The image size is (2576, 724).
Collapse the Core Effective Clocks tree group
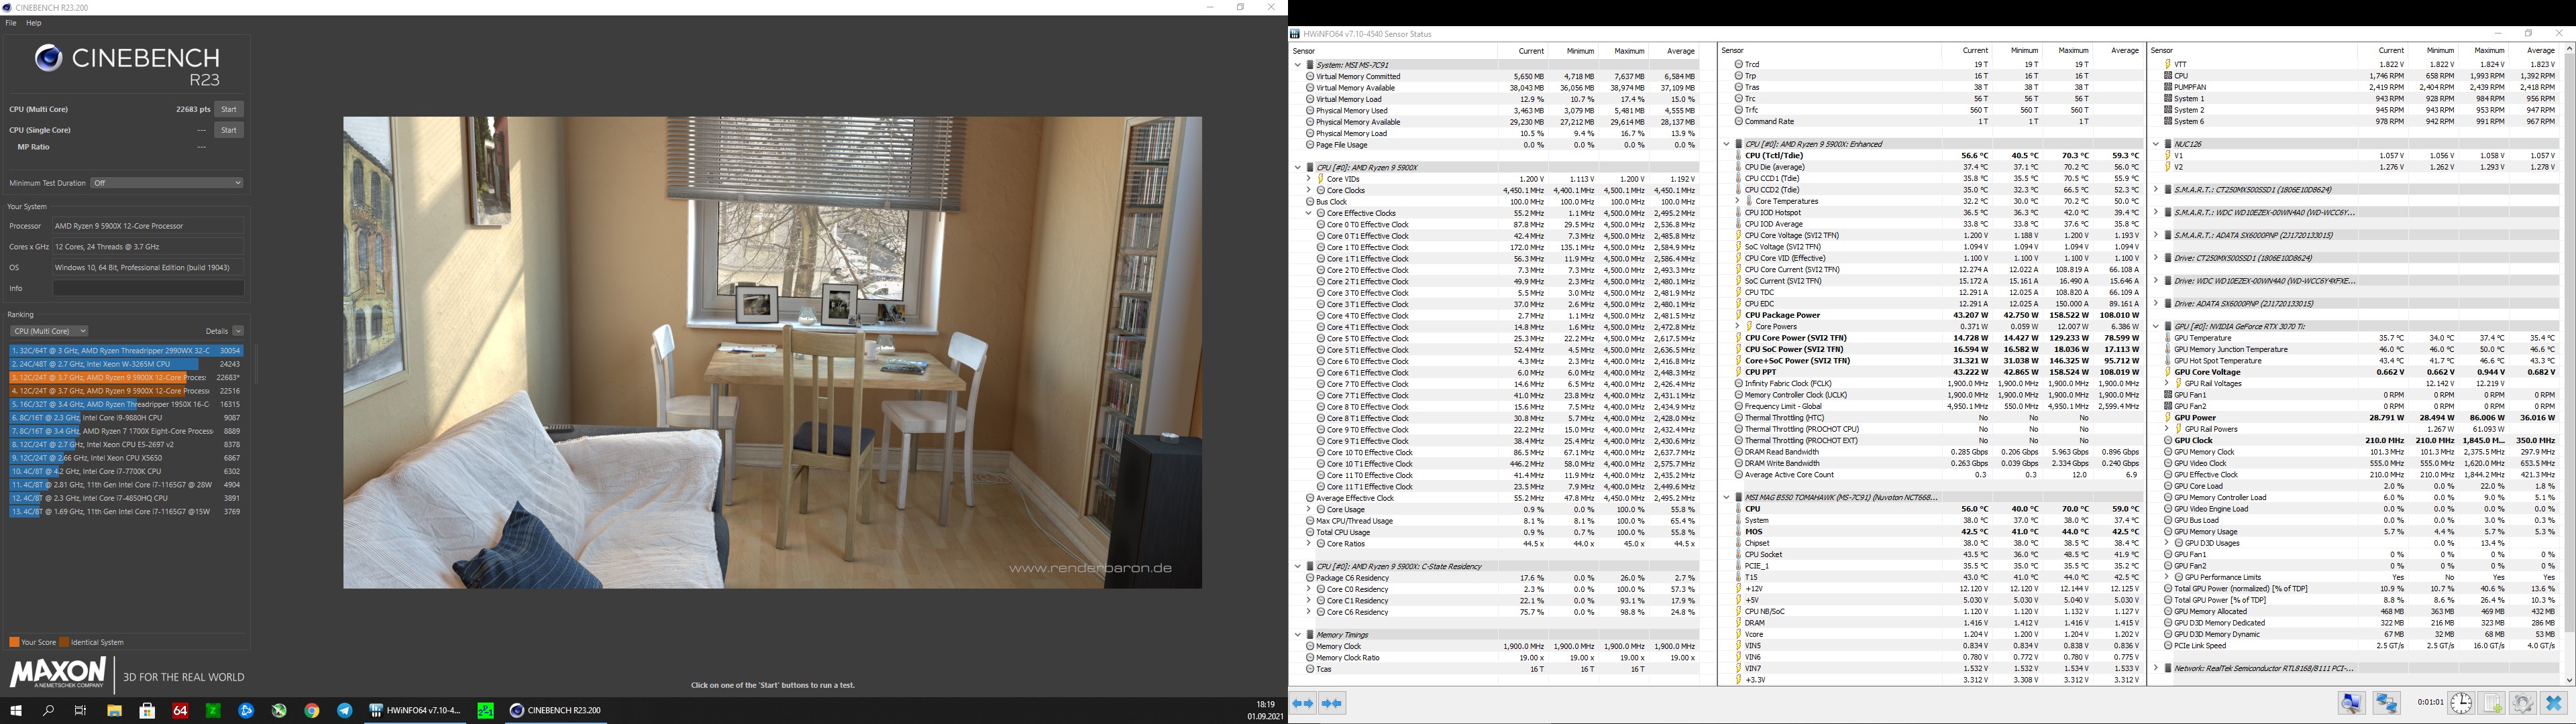click(x=1308, y=213)
